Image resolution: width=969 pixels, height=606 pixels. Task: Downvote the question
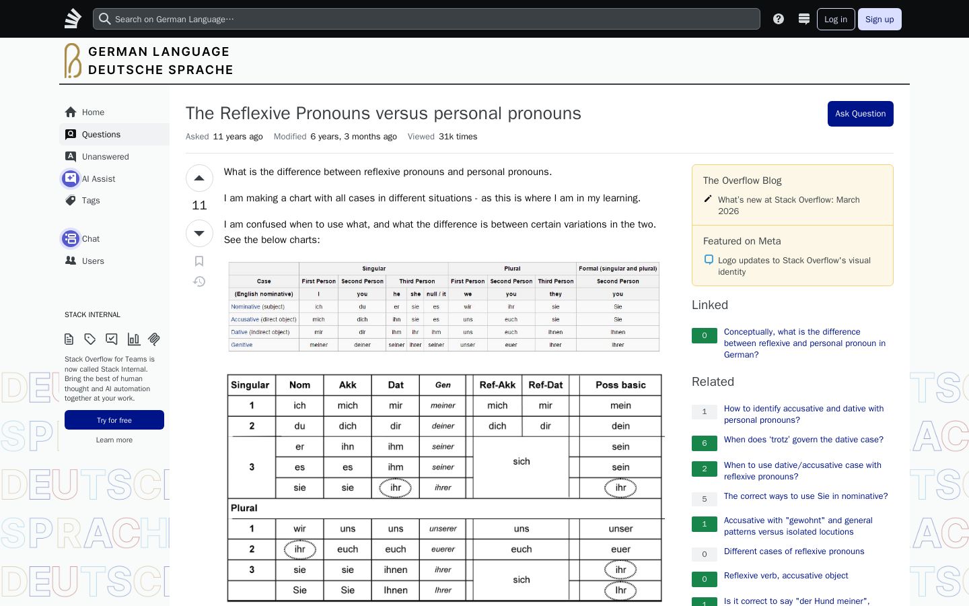click(x=199, y=233)
